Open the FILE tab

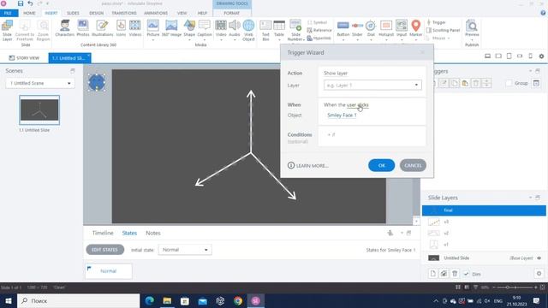pyautogui.click(x=9, y=13)
